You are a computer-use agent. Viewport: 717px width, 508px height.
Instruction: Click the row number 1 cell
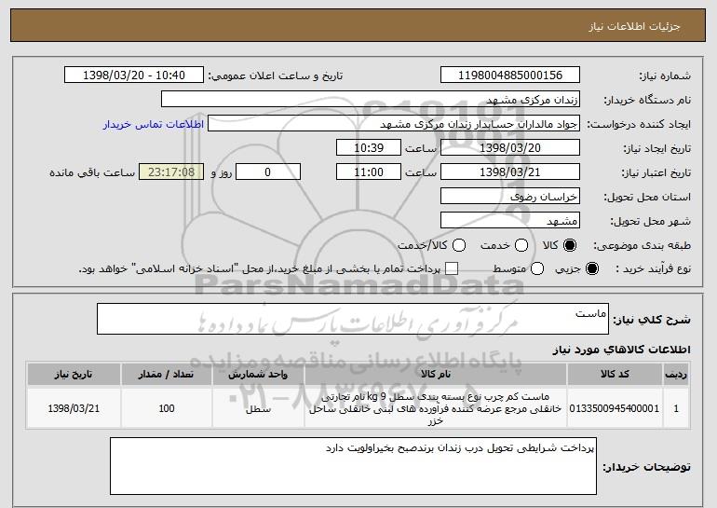[676, 408]
